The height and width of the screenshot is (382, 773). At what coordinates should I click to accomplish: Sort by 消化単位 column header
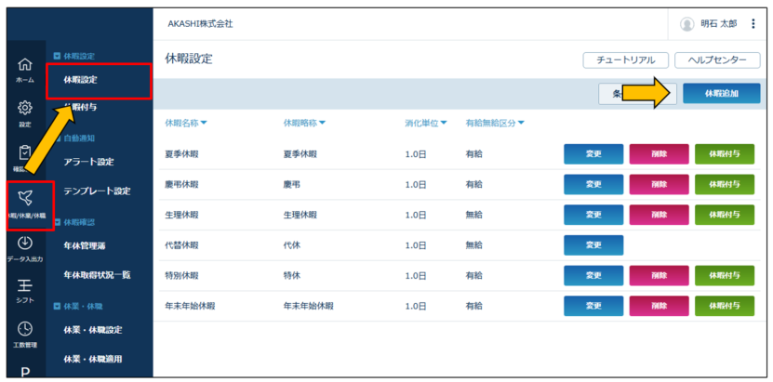click(426, 123)
